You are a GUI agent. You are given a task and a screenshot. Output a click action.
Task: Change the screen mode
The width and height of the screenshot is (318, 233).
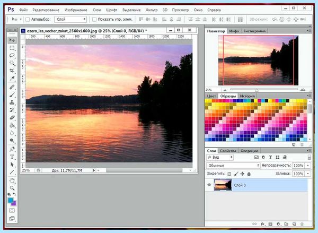pos(12,219)
